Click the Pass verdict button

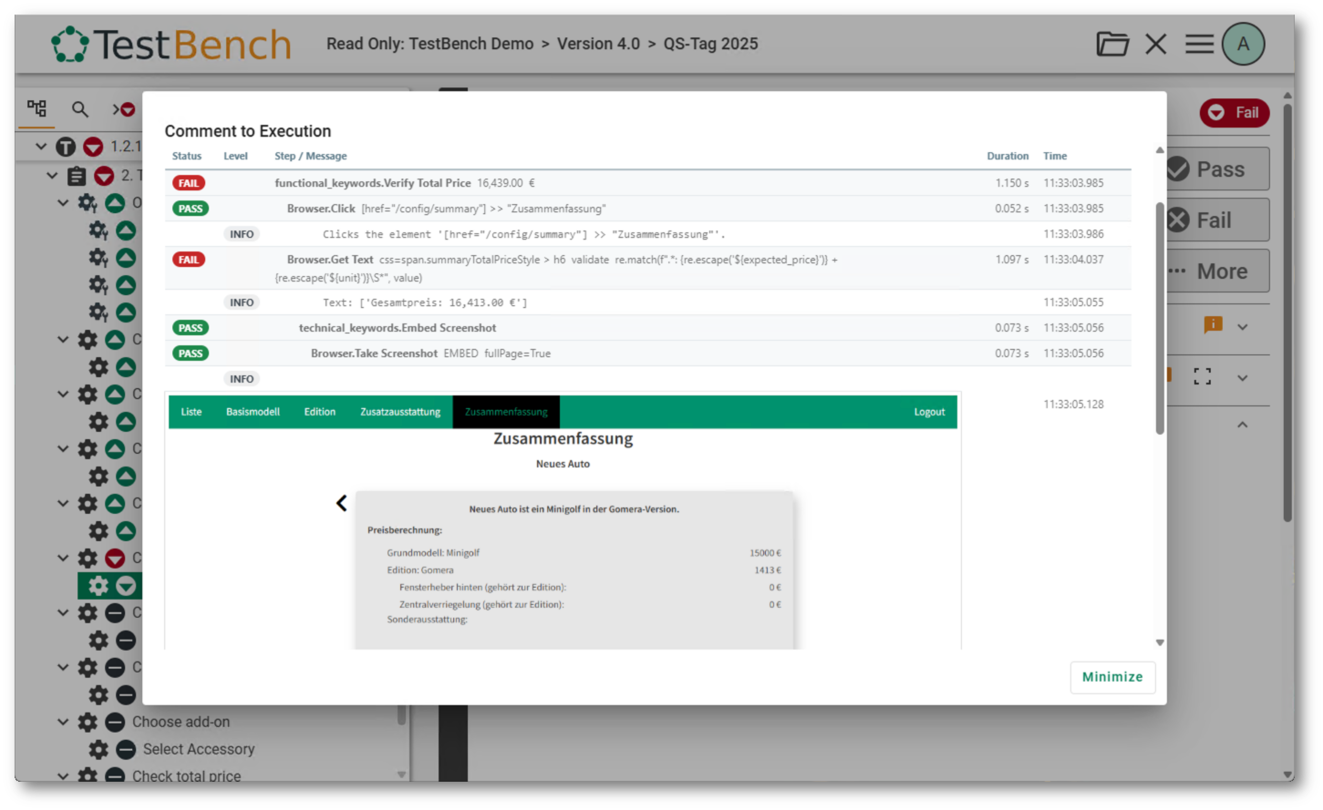click(x=1218, y=169)
